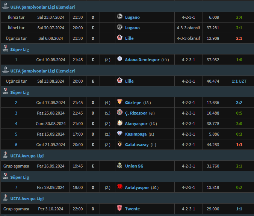Open the last UEFA Avrupa Ligi heading

27,198
